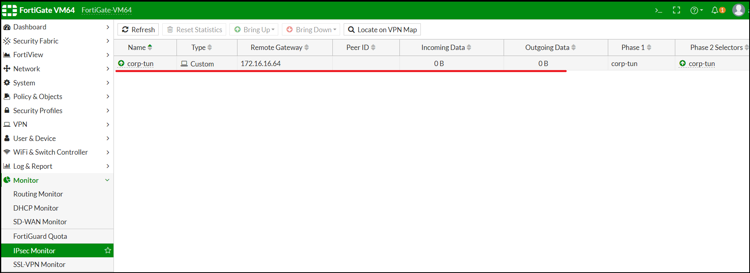
Task: Click the Custom type cell
Action: [x=207, y=63]
